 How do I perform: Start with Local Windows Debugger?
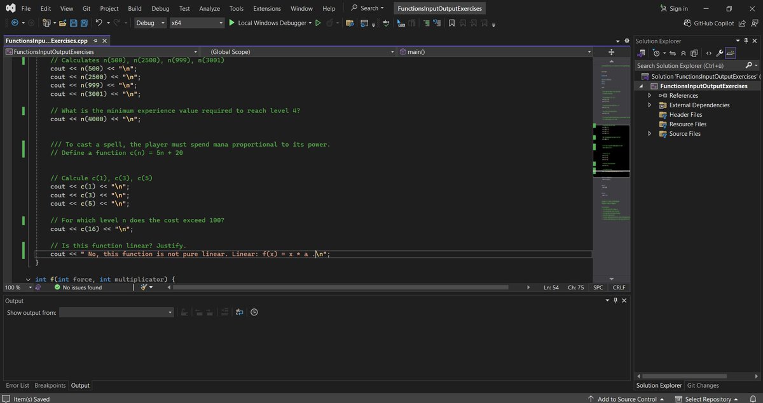point(267,23)
